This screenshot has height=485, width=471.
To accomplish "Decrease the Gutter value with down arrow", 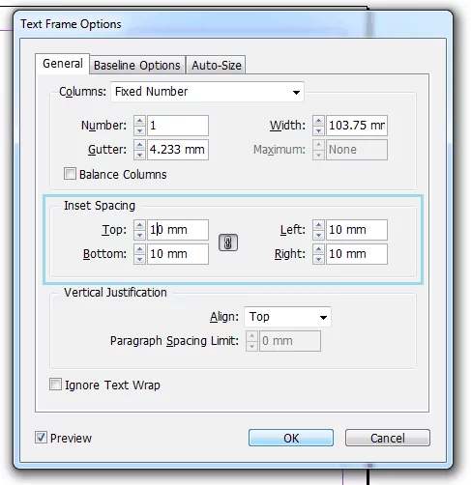I will [139, 155].
